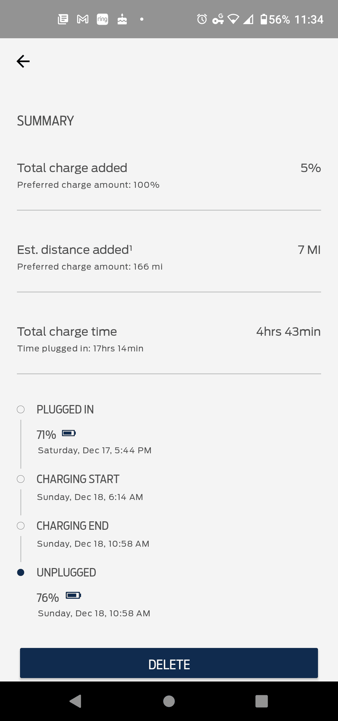Tap the battery icon beside 71%
This screenshot has height=721, width=338.
point(69,433)
